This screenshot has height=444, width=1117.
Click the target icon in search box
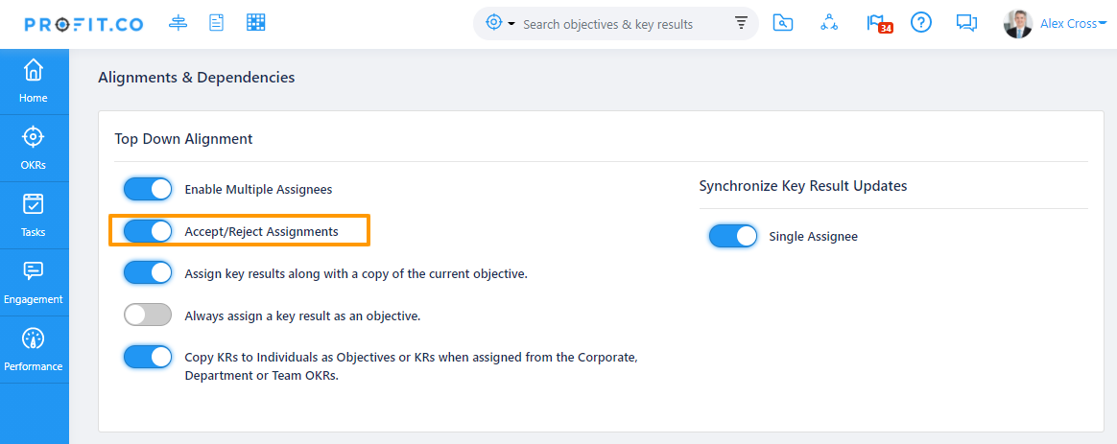493,23
